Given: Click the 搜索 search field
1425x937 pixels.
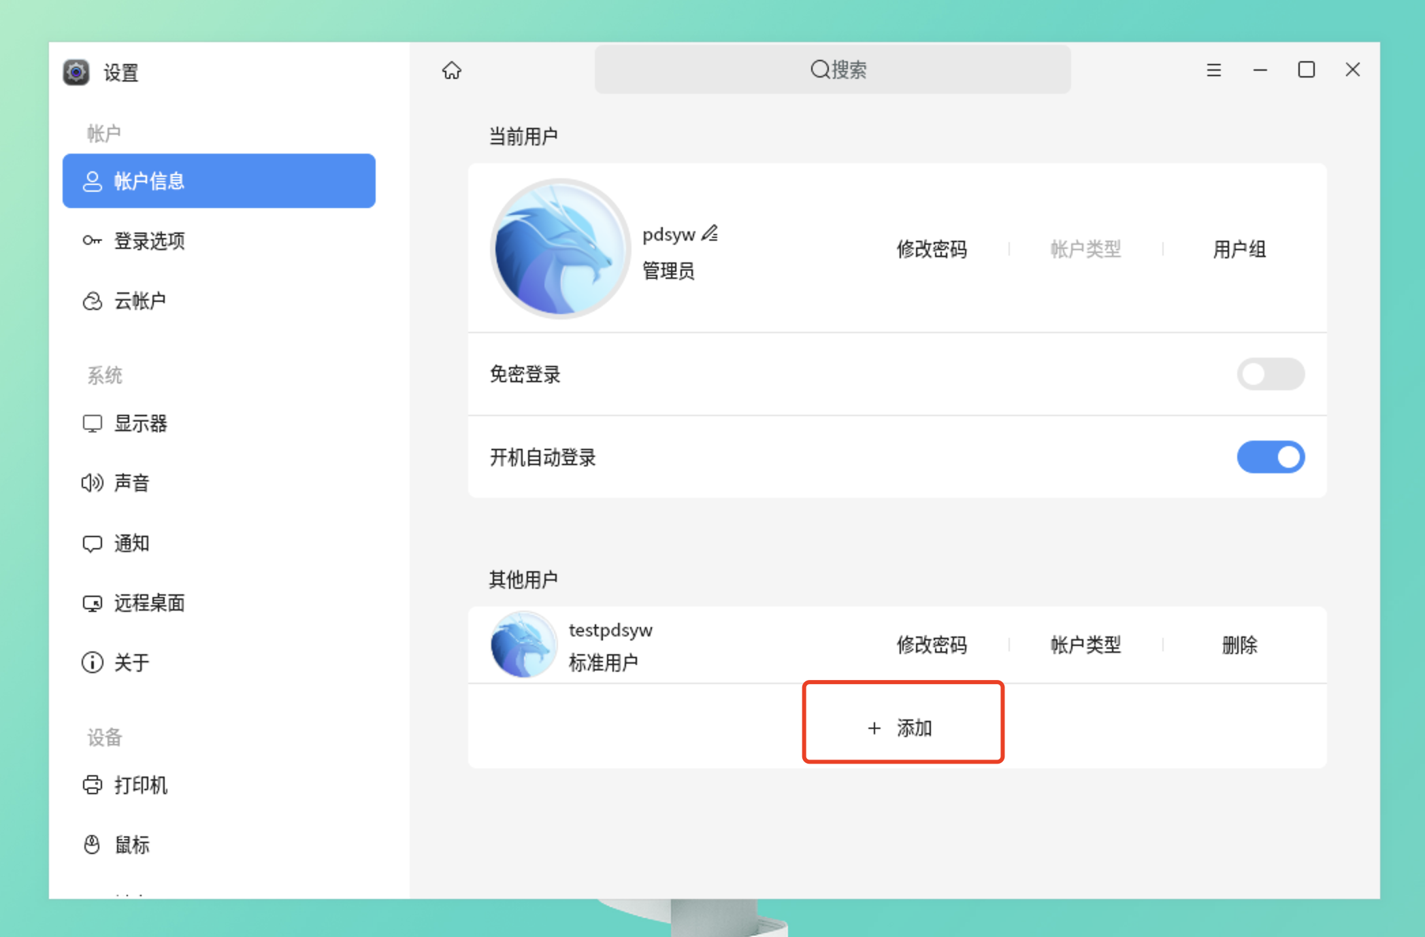Looking at the screenshot, I should click(832, 69).
